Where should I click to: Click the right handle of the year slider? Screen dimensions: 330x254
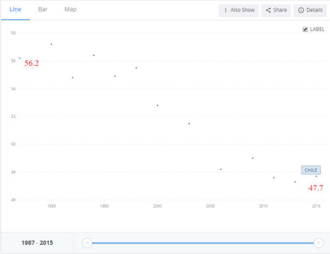point(318,243)
